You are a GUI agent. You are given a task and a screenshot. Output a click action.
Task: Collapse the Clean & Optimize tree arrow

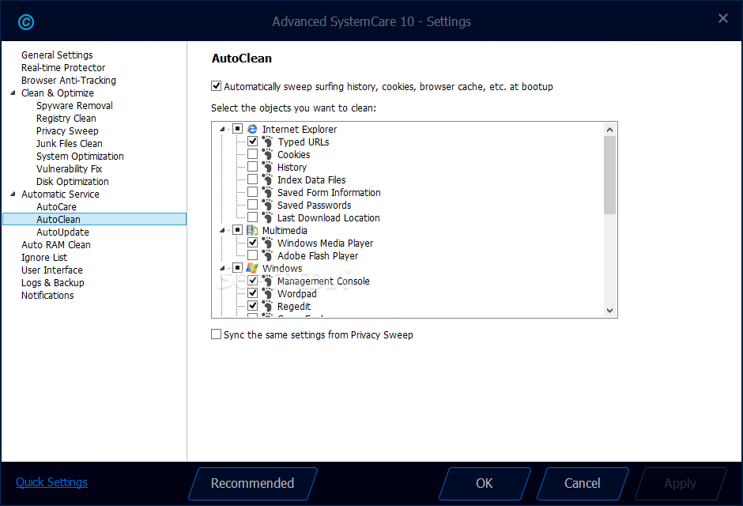13,93
